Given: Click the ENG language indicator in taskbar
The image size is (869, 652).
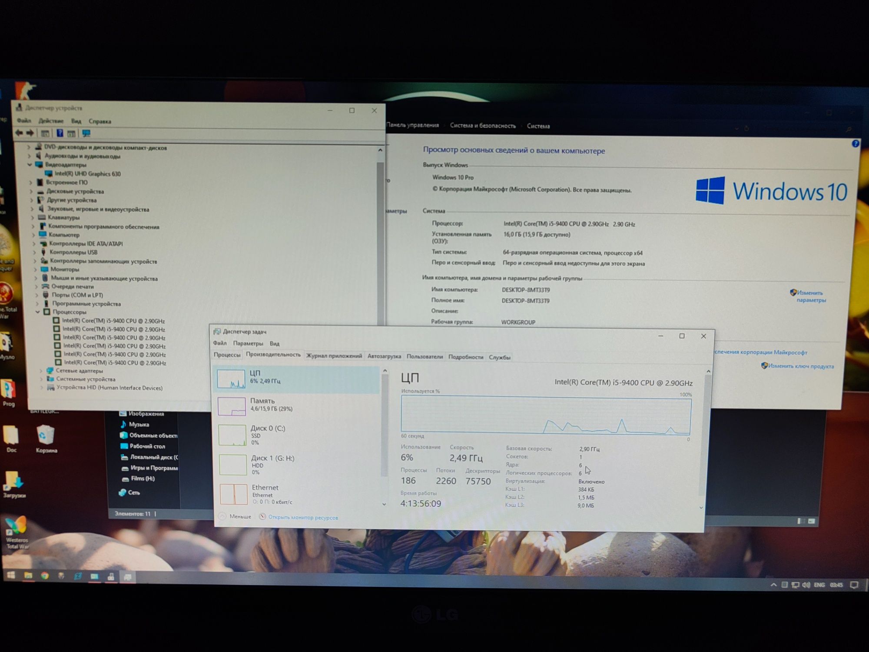Looking at the screenshot, I should click(819, 585).
